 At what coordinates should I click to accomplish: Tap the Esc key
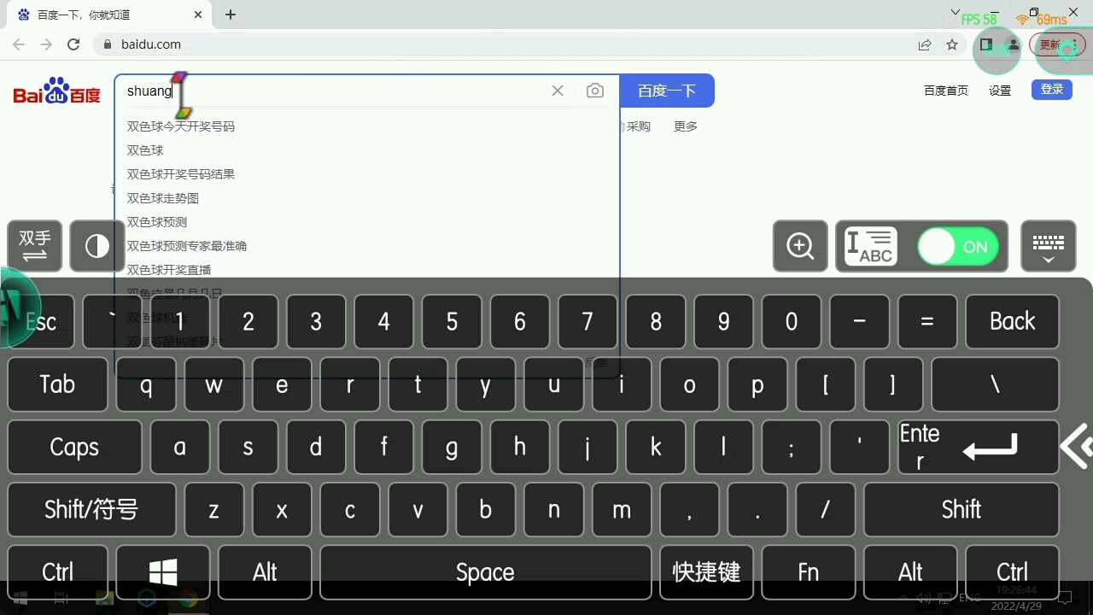(41, 321)
